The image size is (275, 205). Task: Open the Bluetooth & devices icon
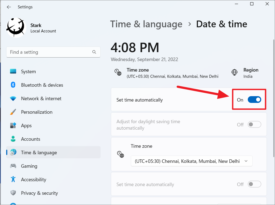pyautogui.click(x=13, y=85)
